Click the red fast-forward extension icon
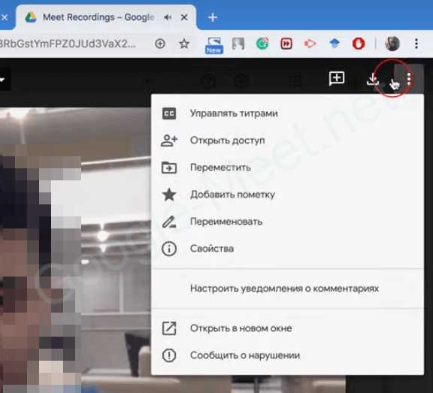Image resolution: width=433 pixels, height=393 pixels. (286, 44)
